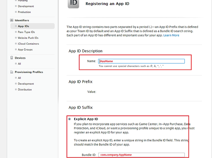
Task: Click the Identifiers section heading
Action: [x=22, y=20]
